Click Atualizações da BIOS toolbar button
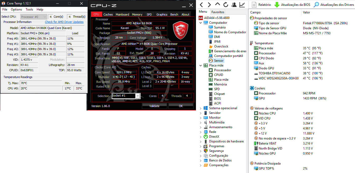This screenshot has height=173, width=355. [292, 4]
